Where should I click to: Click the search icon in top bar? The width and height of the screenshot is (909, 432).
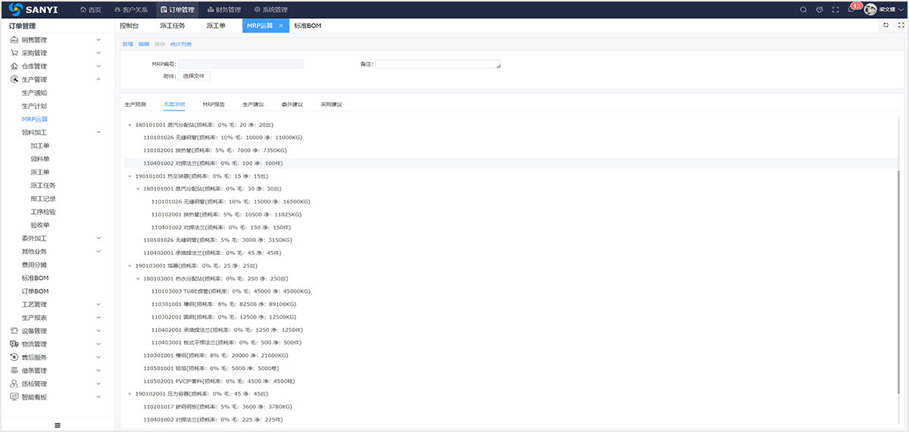804,10
